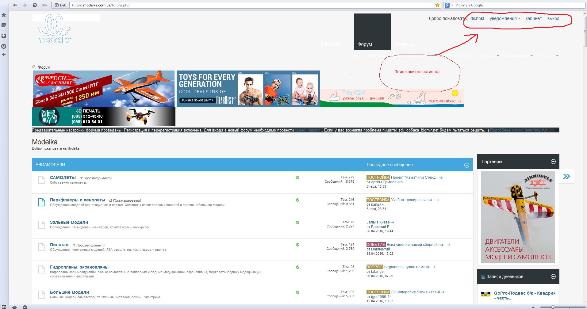
Task: Open the Bookmarks star panel in sidebar
Action: [x=4, y=15]
